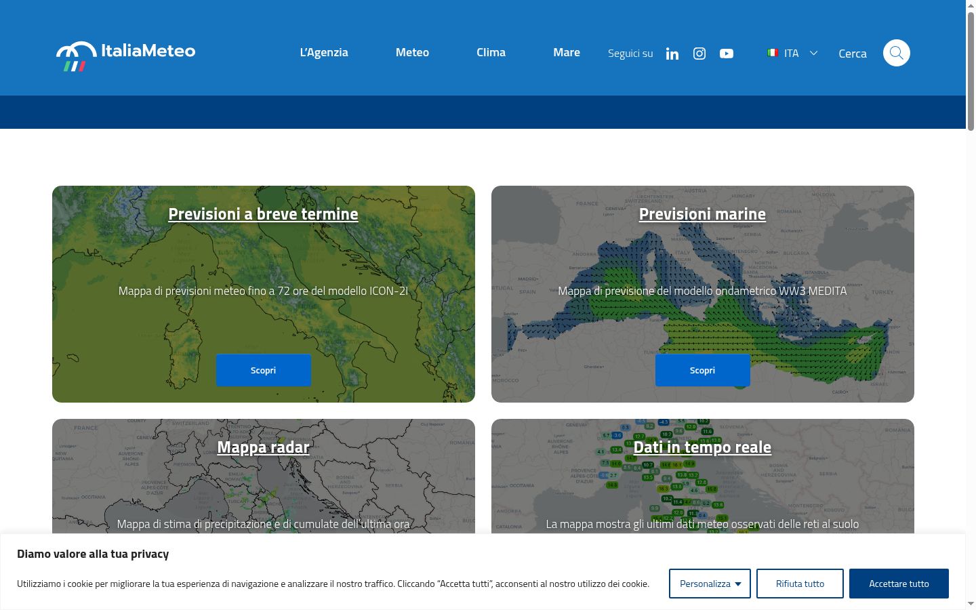Click Scopri under Previsioni a breve termine
Image resolution: width=976 pixels, height=610 pixels.
[x=264, y=370]
